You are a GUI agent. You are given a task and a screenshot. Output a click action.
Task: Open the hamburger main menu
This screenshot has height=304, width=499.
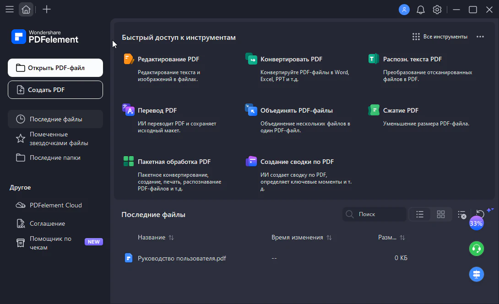coord(9,9)
